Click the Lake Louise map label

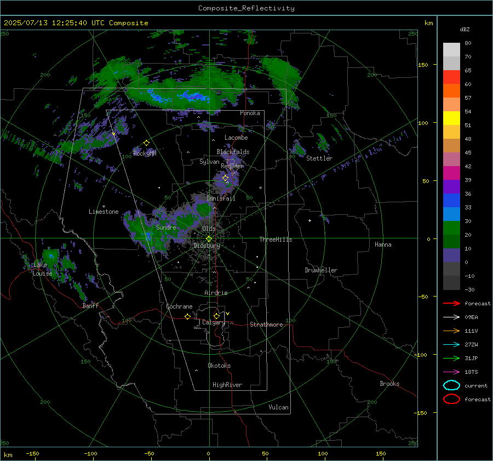[x=42, y=269]
